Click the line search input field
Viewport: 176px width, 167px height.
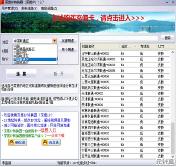pos(120,38)
